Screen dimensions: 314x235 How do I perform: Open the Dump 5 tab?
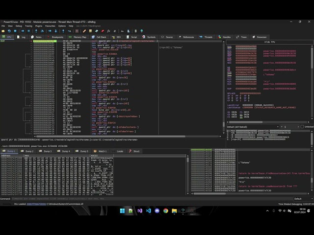point(82,151)
